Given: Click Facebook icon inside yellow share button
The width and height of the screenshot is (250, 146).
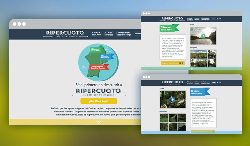Looking at the screenshot, I should pos(180,63).
